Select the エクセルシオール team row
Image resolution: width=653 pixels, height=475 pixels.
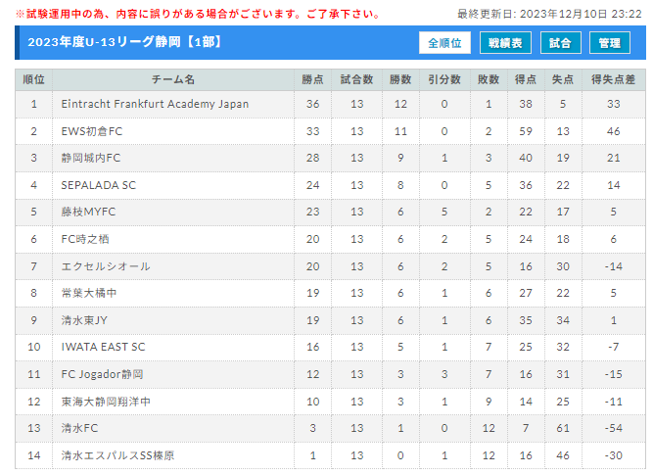(x=330, y=266)
